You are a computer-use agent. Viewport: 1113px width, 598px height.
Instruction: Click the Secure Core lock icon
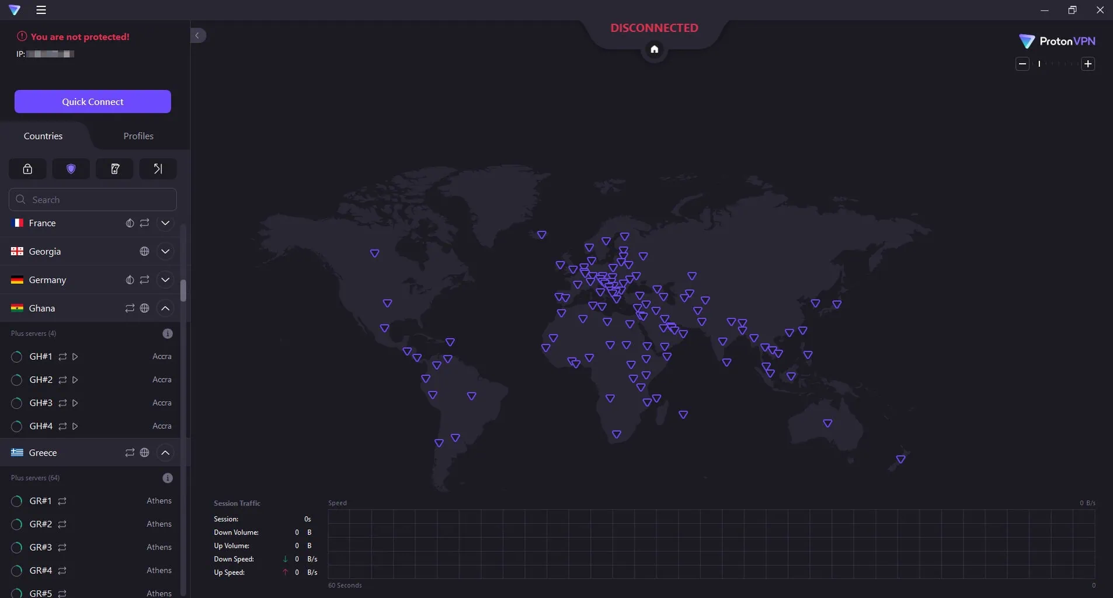click(27, 169)
